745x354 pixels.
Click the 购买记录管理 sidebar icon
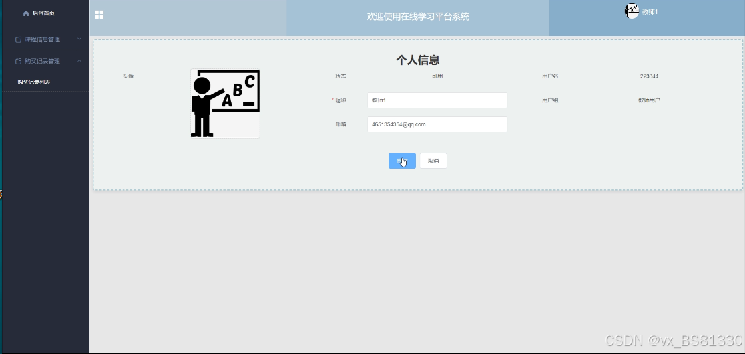coord(19,61)
